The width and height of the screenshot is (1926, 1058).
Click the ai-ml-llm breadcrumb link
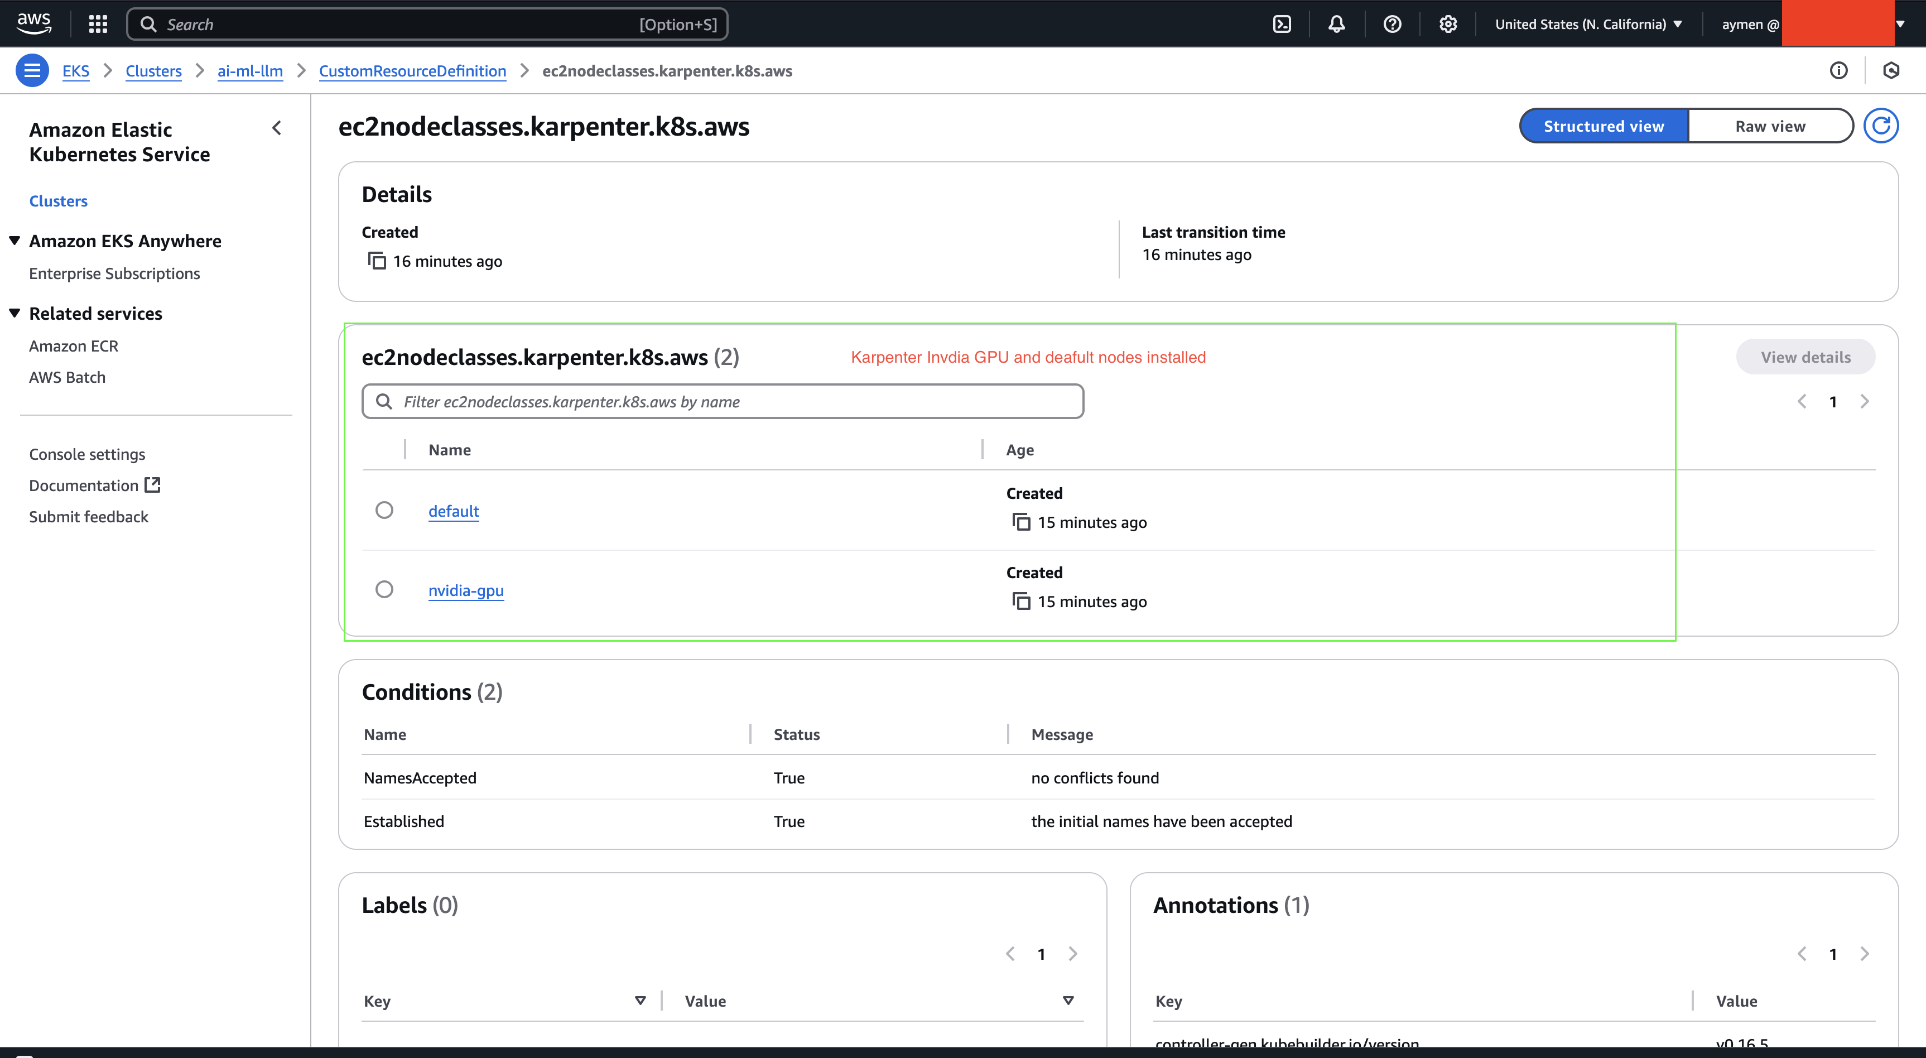[x=250, y=70]
